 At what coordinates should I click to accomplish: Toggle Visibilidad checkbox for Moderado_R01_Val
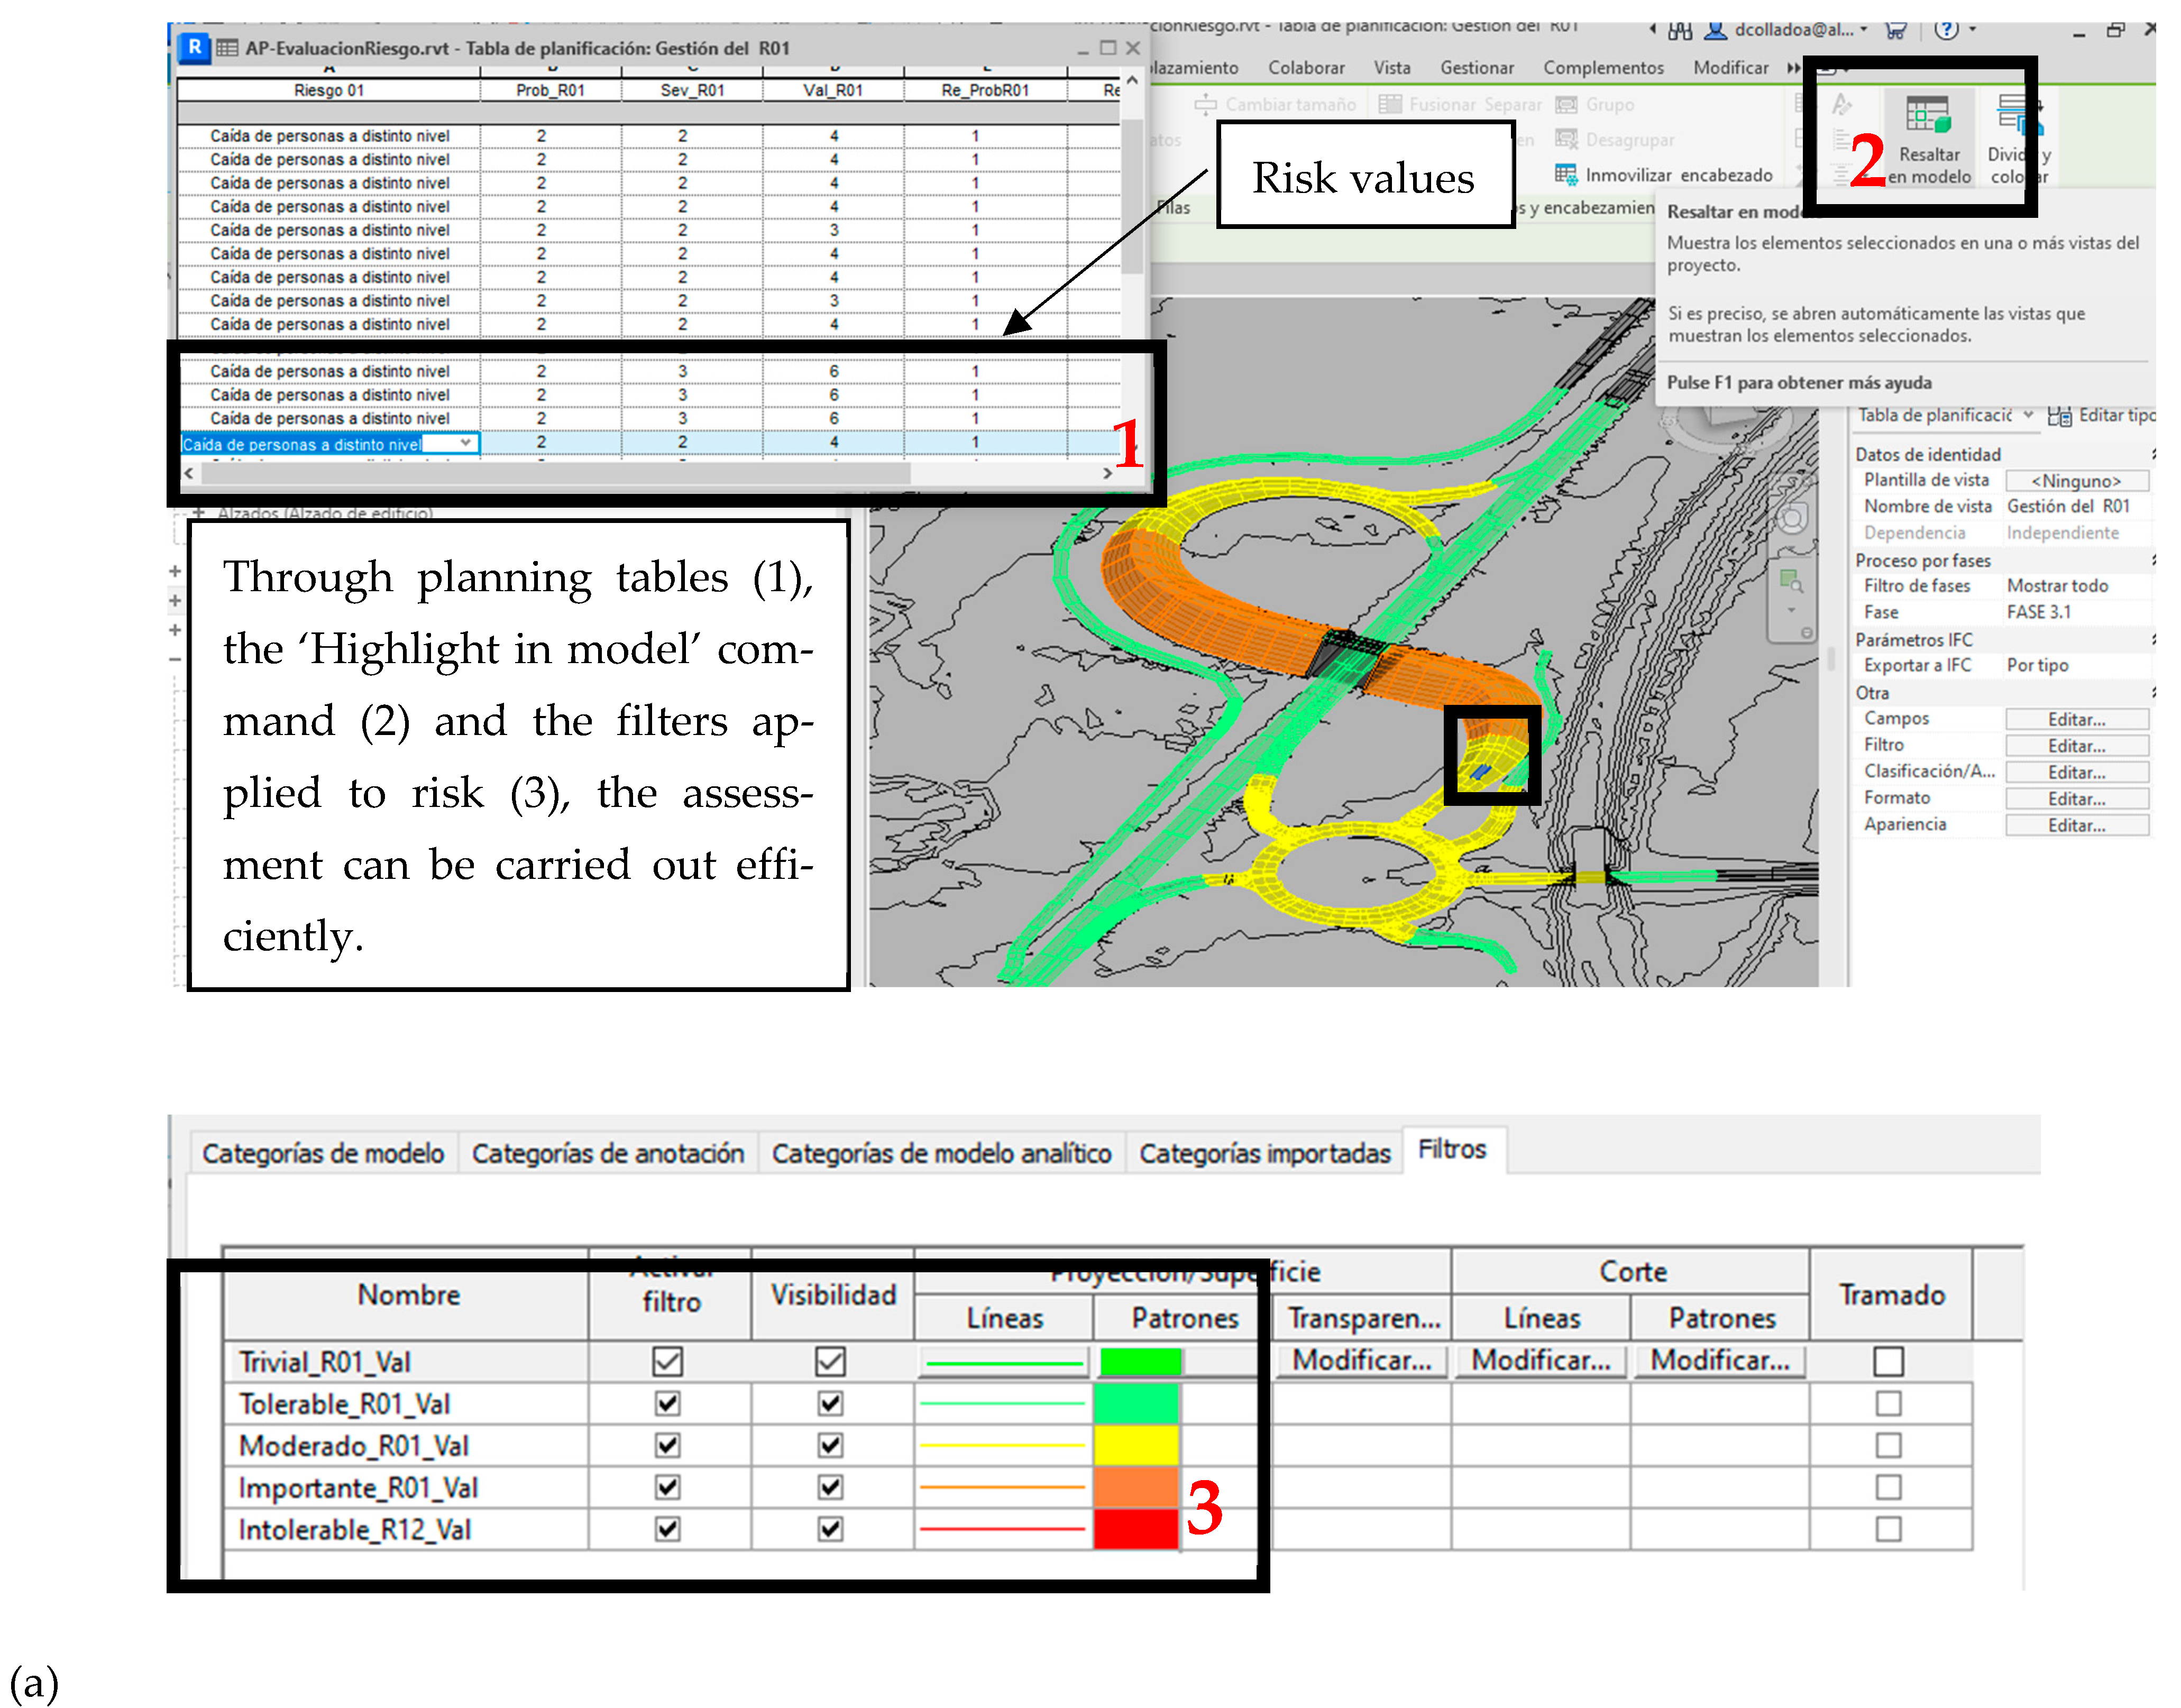point(830,1446)
